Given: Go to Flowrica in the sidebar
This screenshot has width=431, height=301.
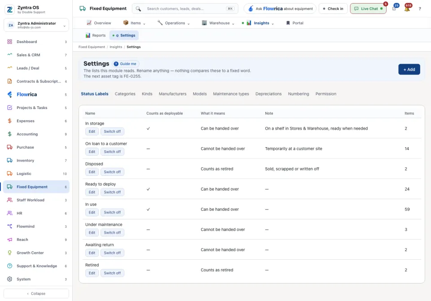Looking at the screenshot, I should click(x=36, y=95).
